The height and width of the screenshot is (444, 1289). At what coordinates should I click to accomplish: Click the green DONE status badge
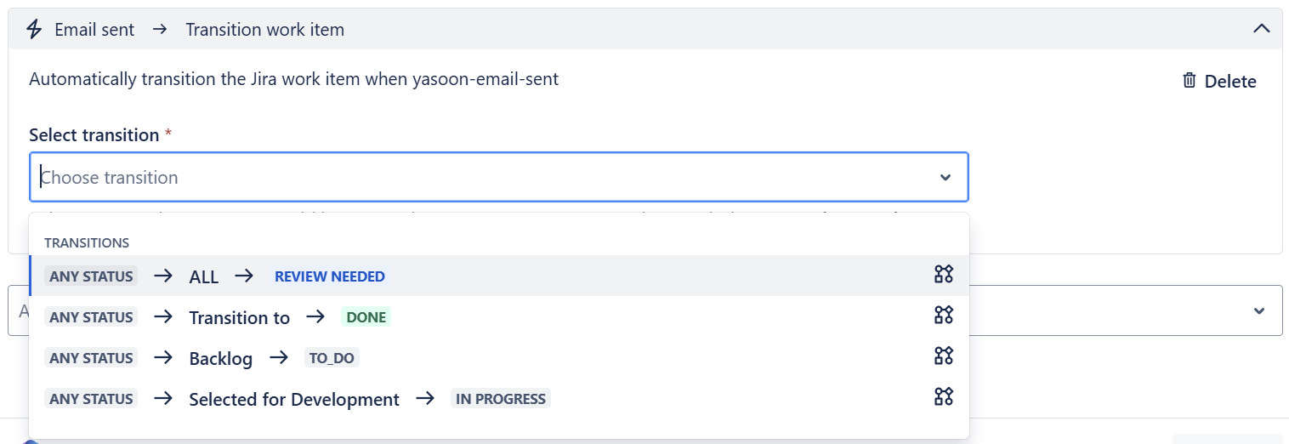[366, 317]
